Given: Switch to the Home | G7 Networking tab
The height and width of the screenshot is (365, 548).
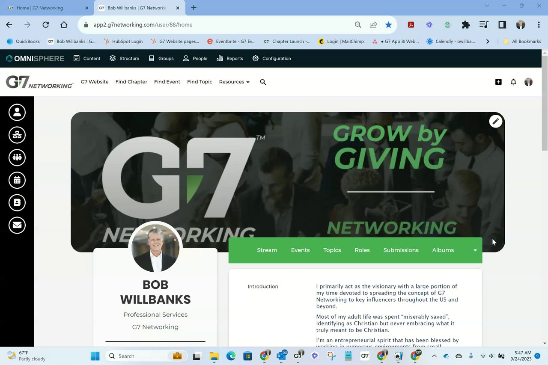Looking at the screenshot, I should click(x=48, y=8).
